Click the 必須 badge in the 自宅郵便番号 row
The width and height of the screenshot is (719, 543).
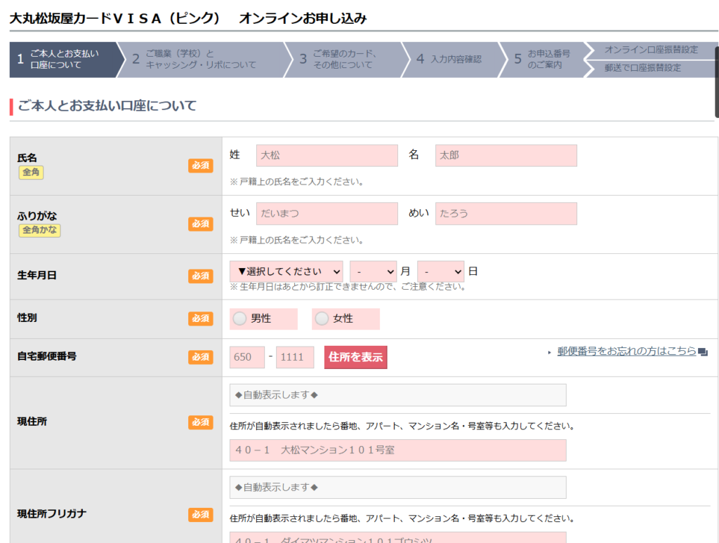(200, 357)
